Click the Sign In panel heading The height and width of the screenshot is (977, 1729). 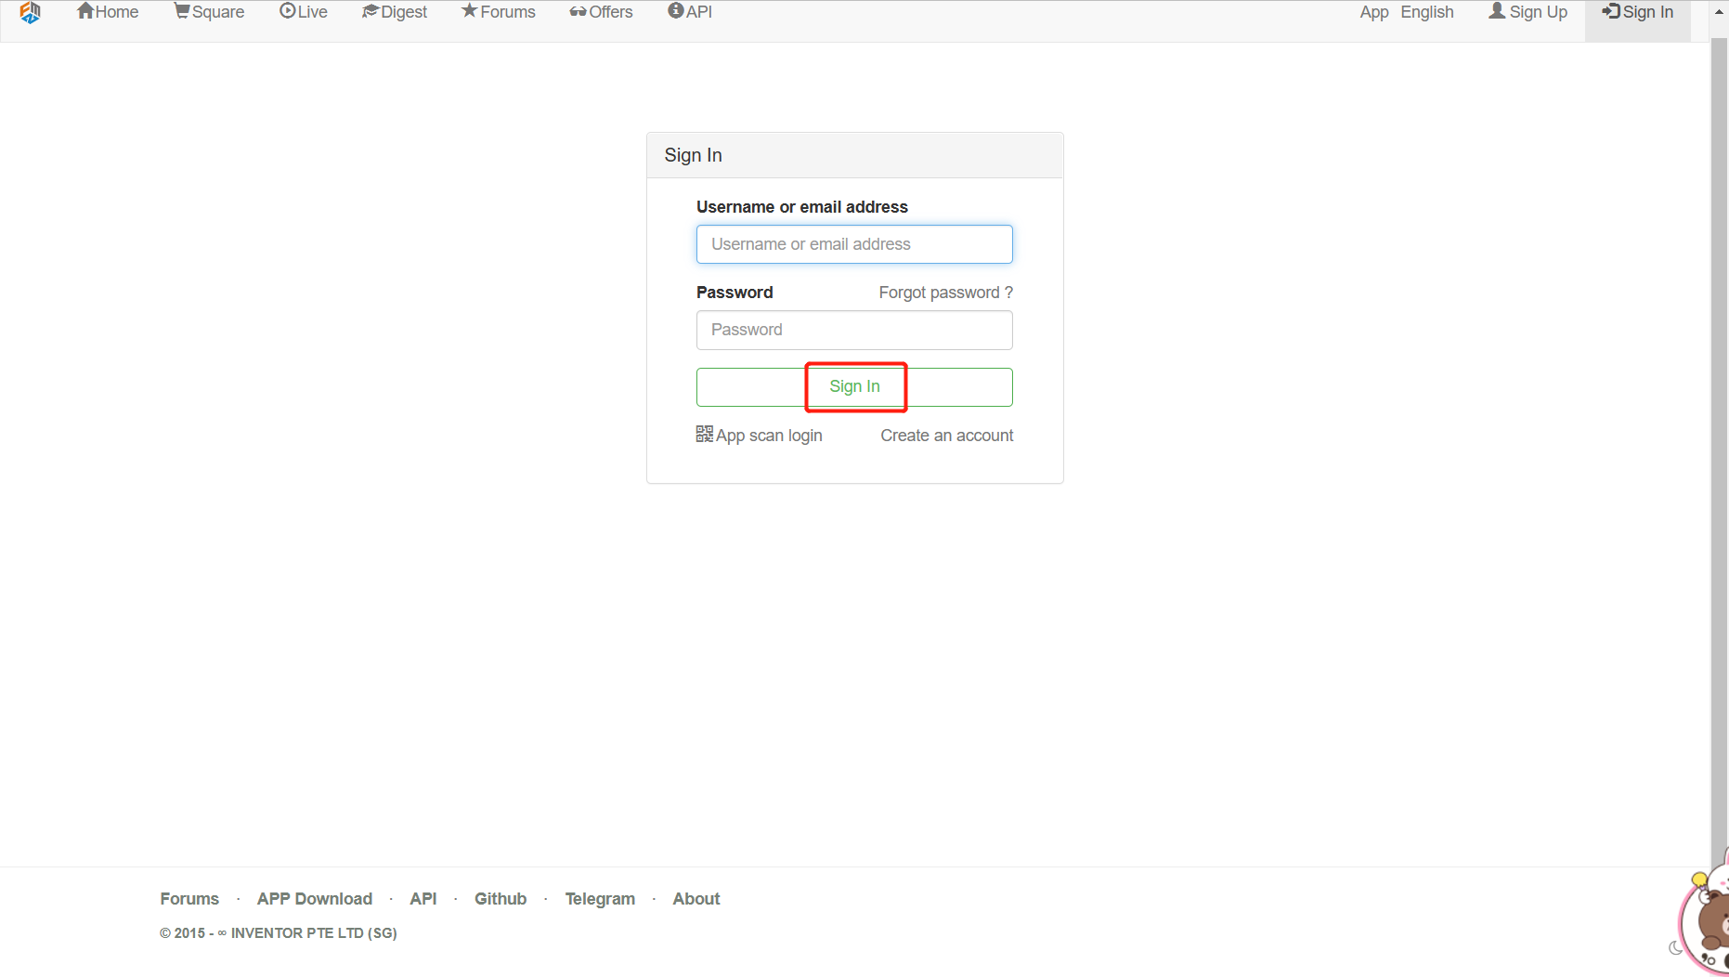693,155
